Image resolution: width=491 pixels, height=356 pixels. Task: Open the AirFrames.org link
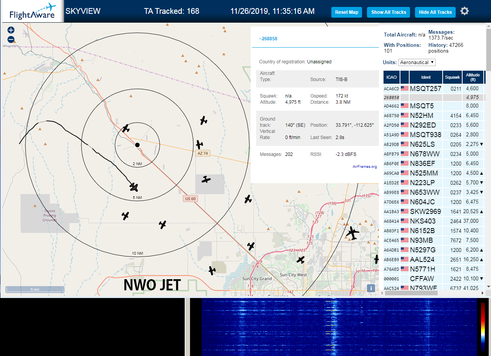click(365, 167)
